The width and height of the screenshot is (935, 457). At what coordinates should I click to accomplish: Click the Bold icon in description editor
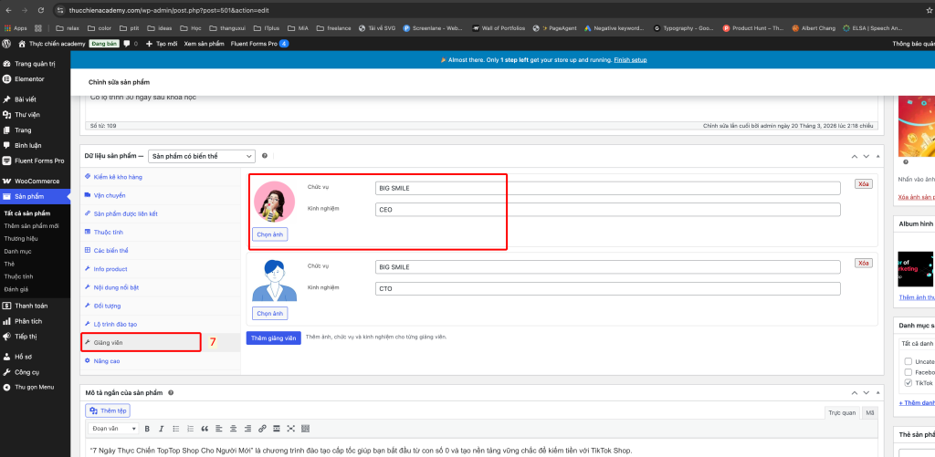(147, 428)
